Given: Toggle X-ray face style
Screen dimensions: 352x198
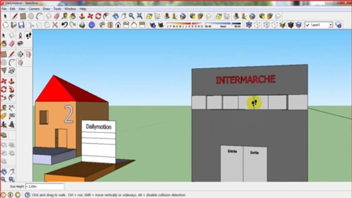Looking at the screenshot, I should point(249,25).
